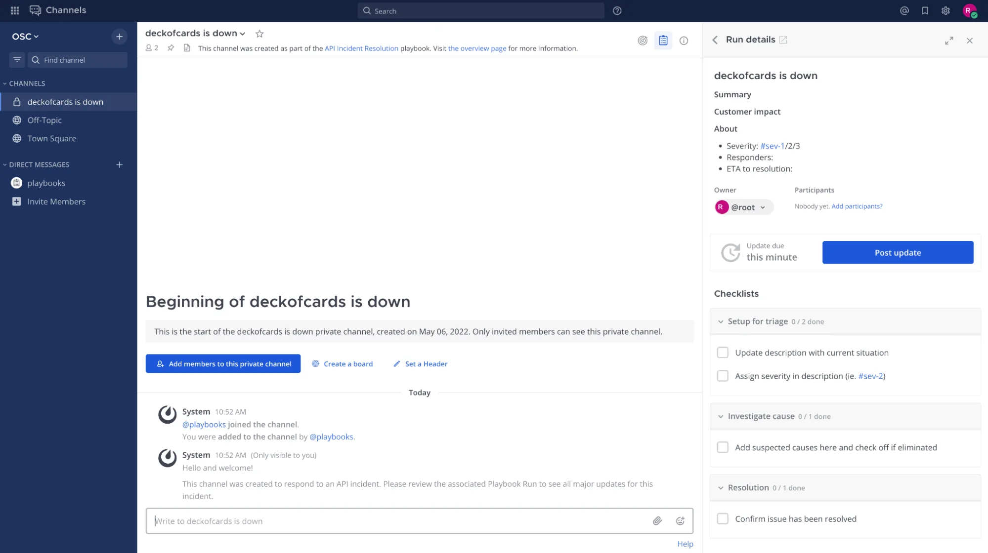The image size is (988, 553).
Task: Collapse the DIRECT MESSAGES category
Action: (36, 164)
